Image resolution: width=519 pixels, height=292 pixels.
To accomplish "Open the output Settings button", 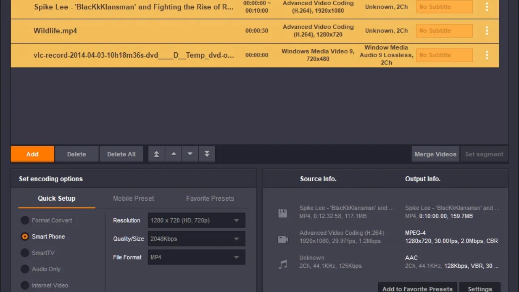I will [480, 288].
